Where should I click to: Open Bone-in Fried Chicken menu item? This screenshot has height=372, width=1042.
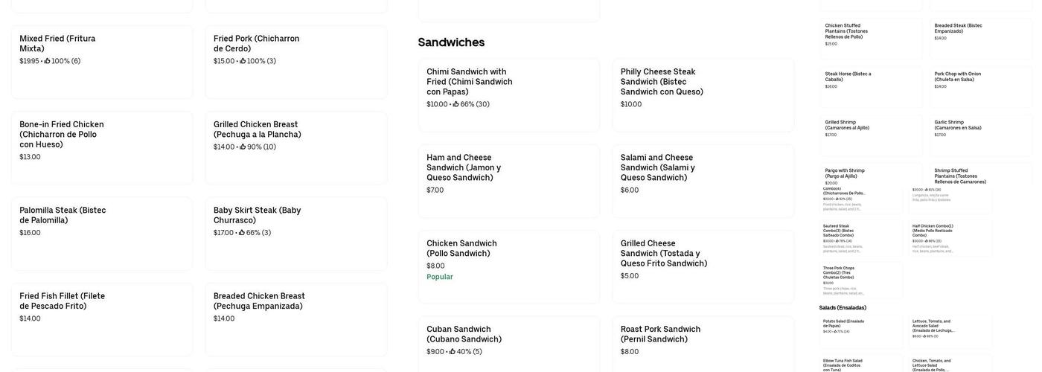click(x=102, y=147)
